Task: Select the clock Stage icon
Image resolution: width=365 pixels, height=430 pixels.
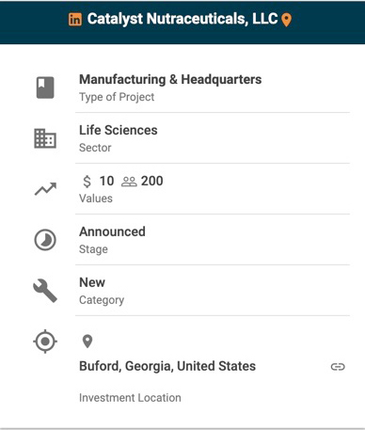Action: [x=45, y=240]
